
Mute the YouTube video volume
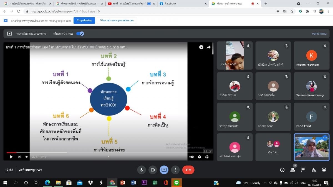pyautogui.click(x=27, y=157)
